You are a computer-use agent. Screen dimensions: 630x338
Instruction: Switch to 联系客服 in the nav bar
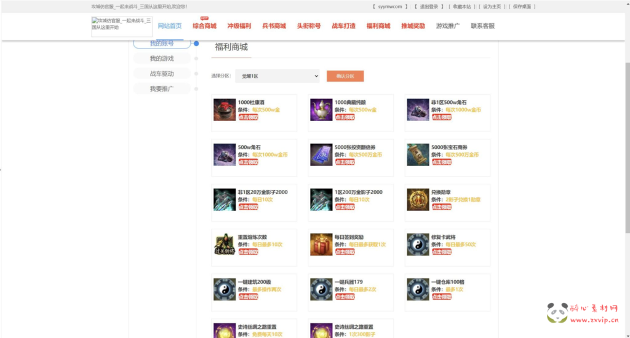pos(482,26)
